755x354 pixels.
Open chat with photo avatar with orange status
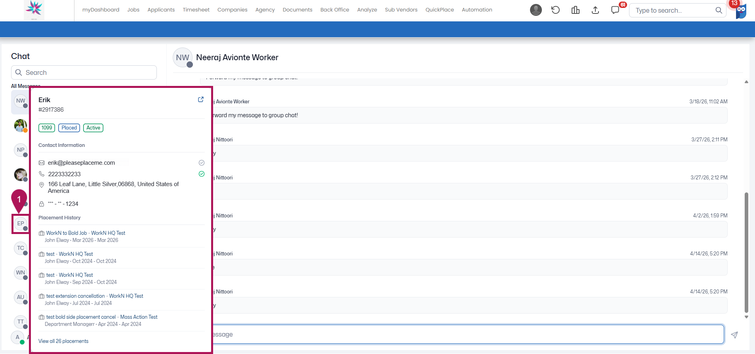click(x=21, y=126)
